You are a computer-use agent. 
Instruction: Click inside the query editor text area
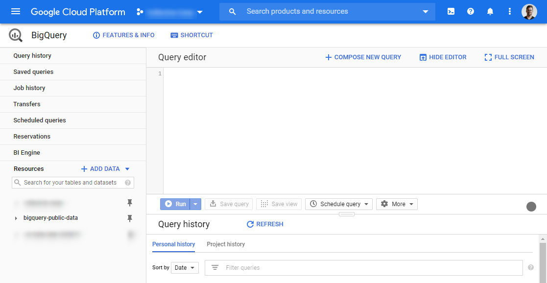[x=355, y=131]
